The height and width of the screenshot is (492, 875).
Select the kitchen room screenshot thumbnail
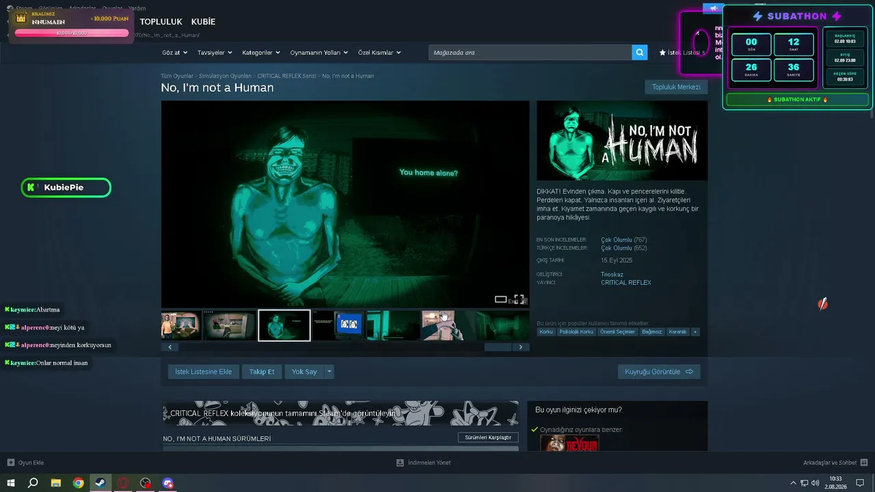[x=230, y=325]
